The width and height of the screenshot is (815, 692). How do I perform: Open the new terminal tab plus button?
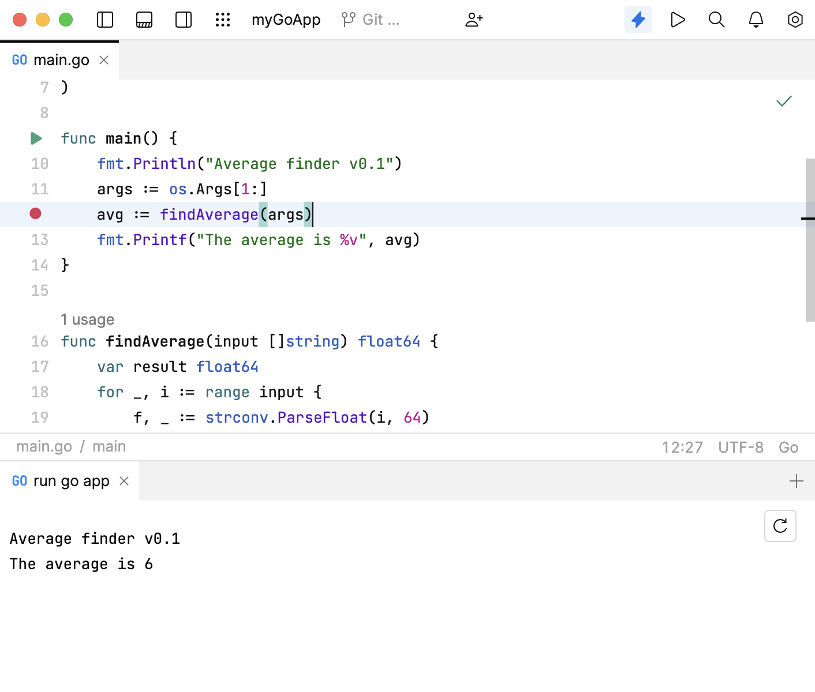(797, 480)
